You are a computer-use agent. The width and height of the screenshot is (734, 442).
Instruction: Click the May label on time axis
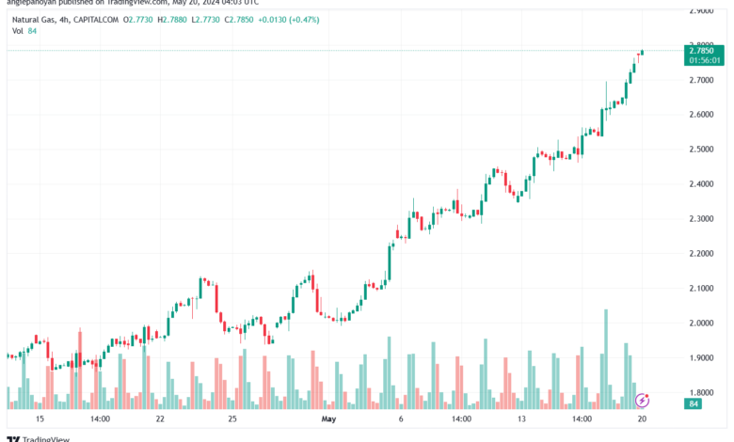pyautogui.click(x=328, y=418)
